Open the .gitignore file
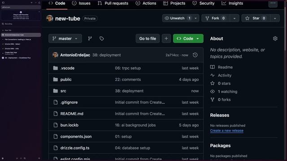Viewport: 287px width, 161px height. coord(69,102)
